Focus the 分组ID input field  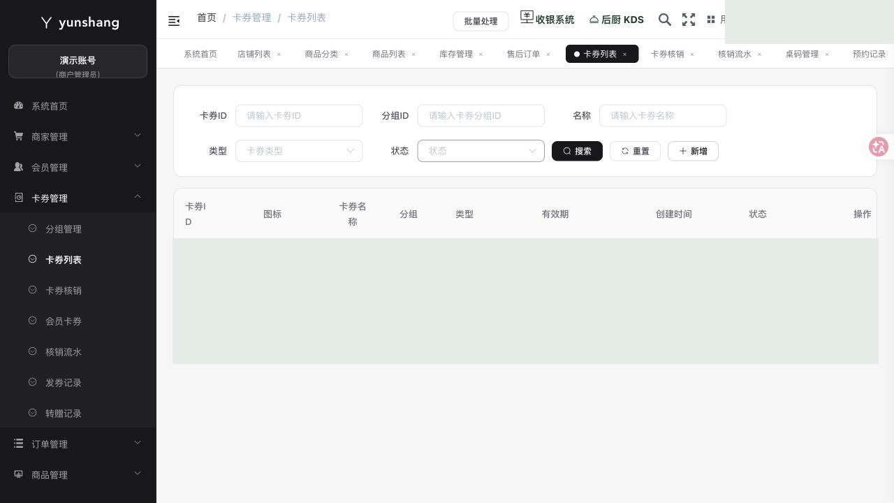point(481,115)
